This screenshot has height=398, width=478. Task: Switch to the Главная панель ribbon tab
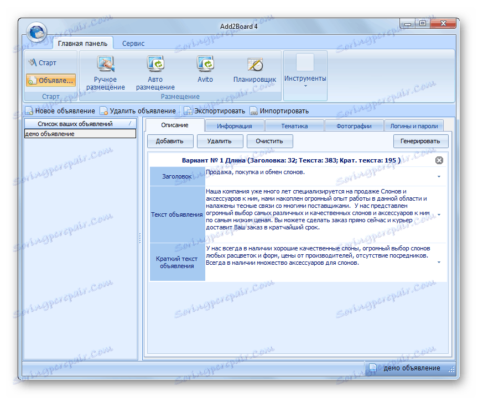pyautogui.click(x=82, y=44)
